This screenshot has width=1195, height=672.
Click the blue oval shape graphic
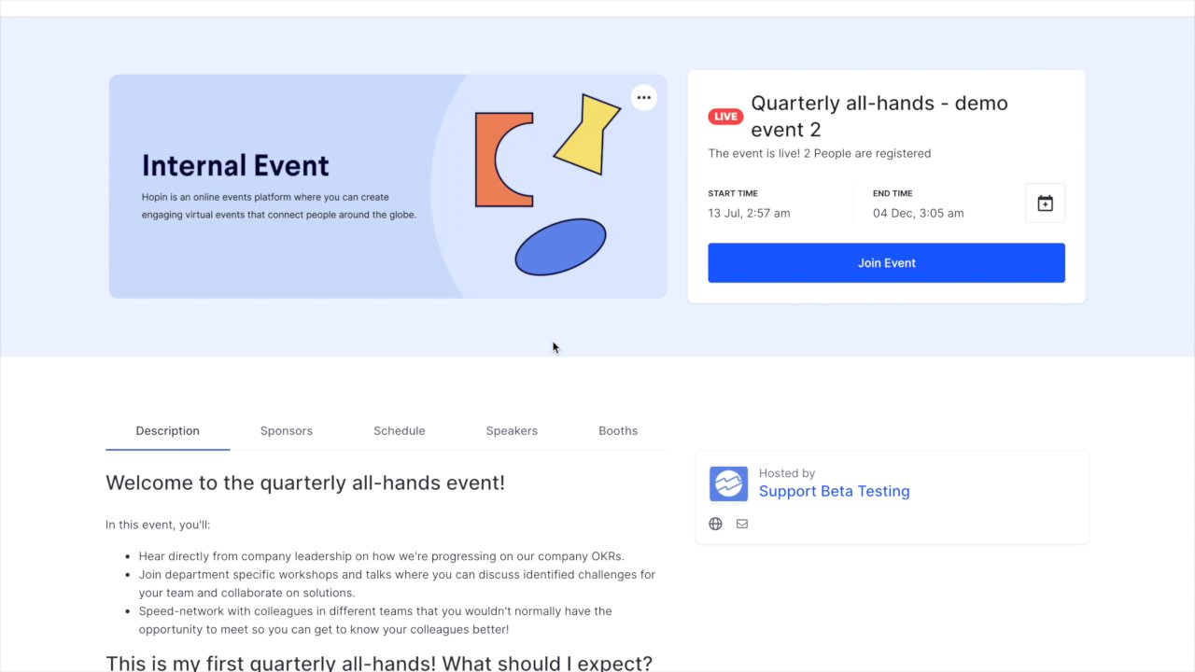(560, 247)
